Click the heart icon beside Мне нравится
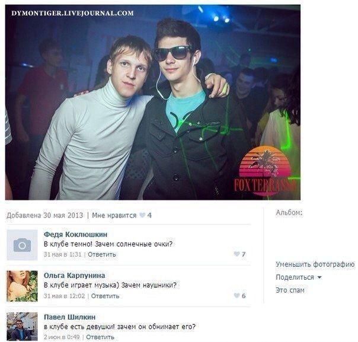The height and width of the screenshot is (342, 358). click(x=142, y=215)
